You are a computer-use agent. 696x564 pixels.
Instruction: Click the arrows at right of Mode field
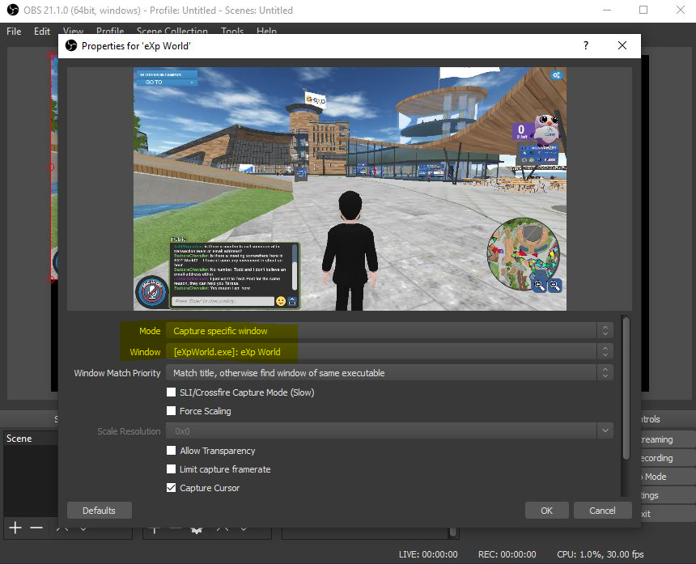[605, 331]
